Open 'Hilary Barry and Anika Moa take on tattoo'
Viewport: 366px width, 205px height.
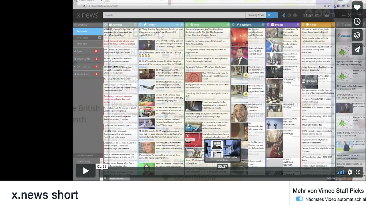[x=207, y=86]
